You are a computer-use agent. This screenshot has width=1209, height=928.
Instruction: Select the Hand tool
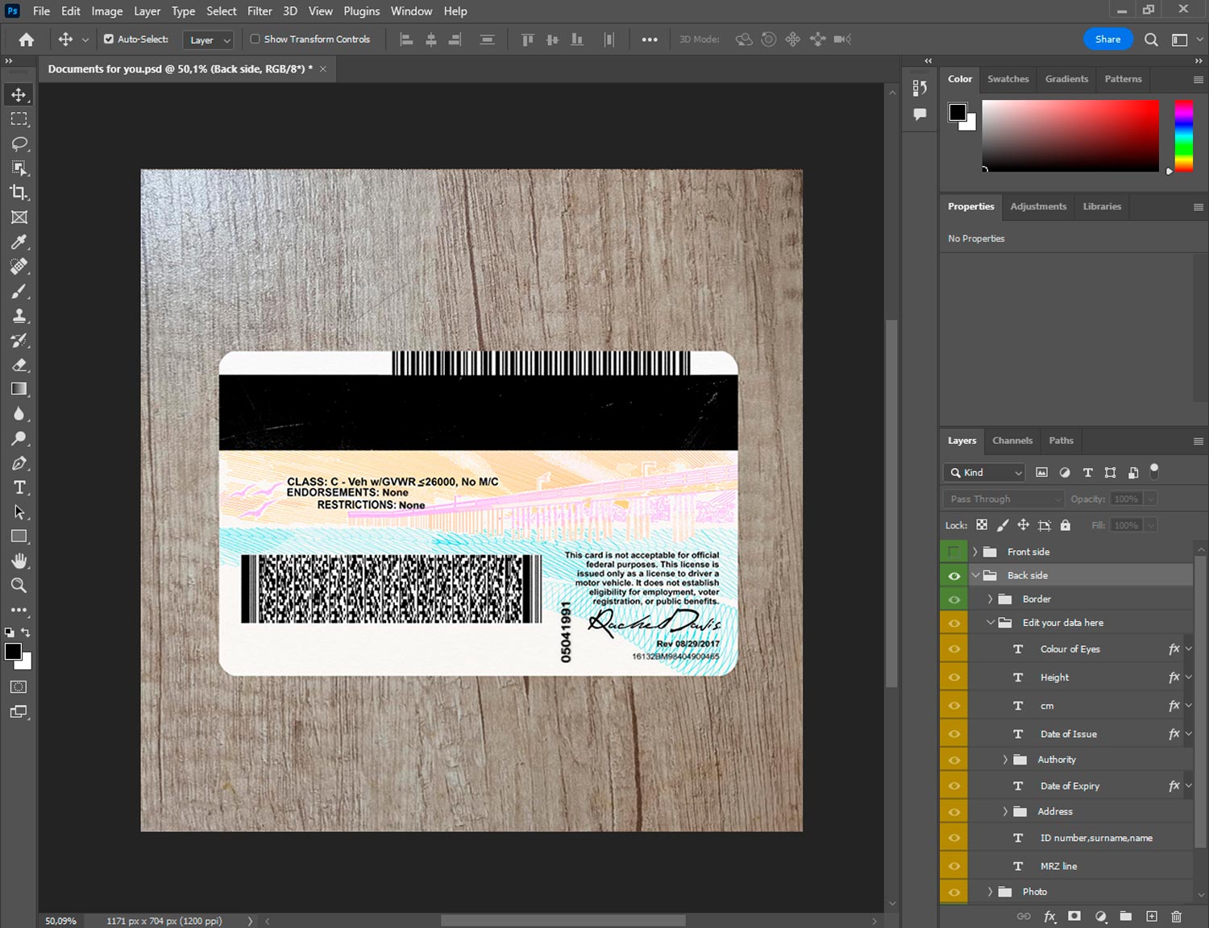(19, 561)
